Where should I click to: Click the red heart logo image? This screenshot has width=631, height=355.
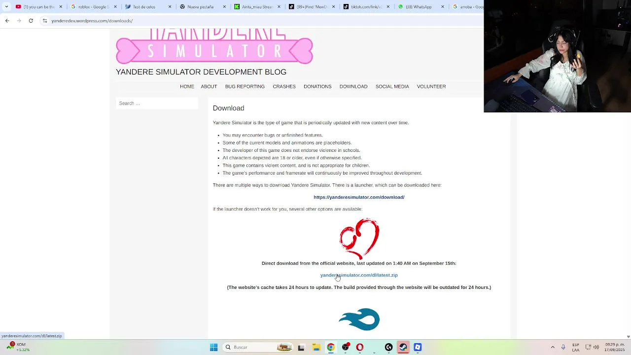click(x=359, y=239)
